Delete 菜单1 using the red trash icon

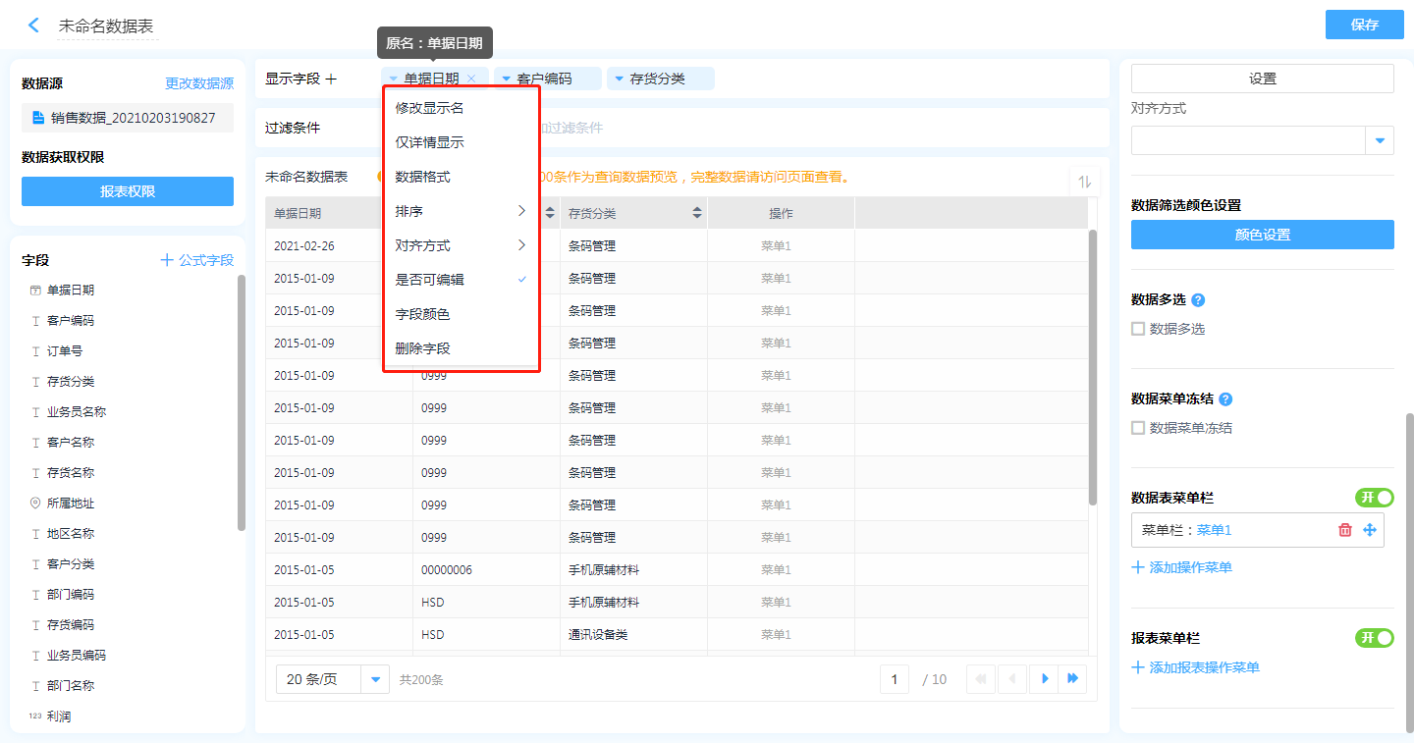tap(1345, 530)
